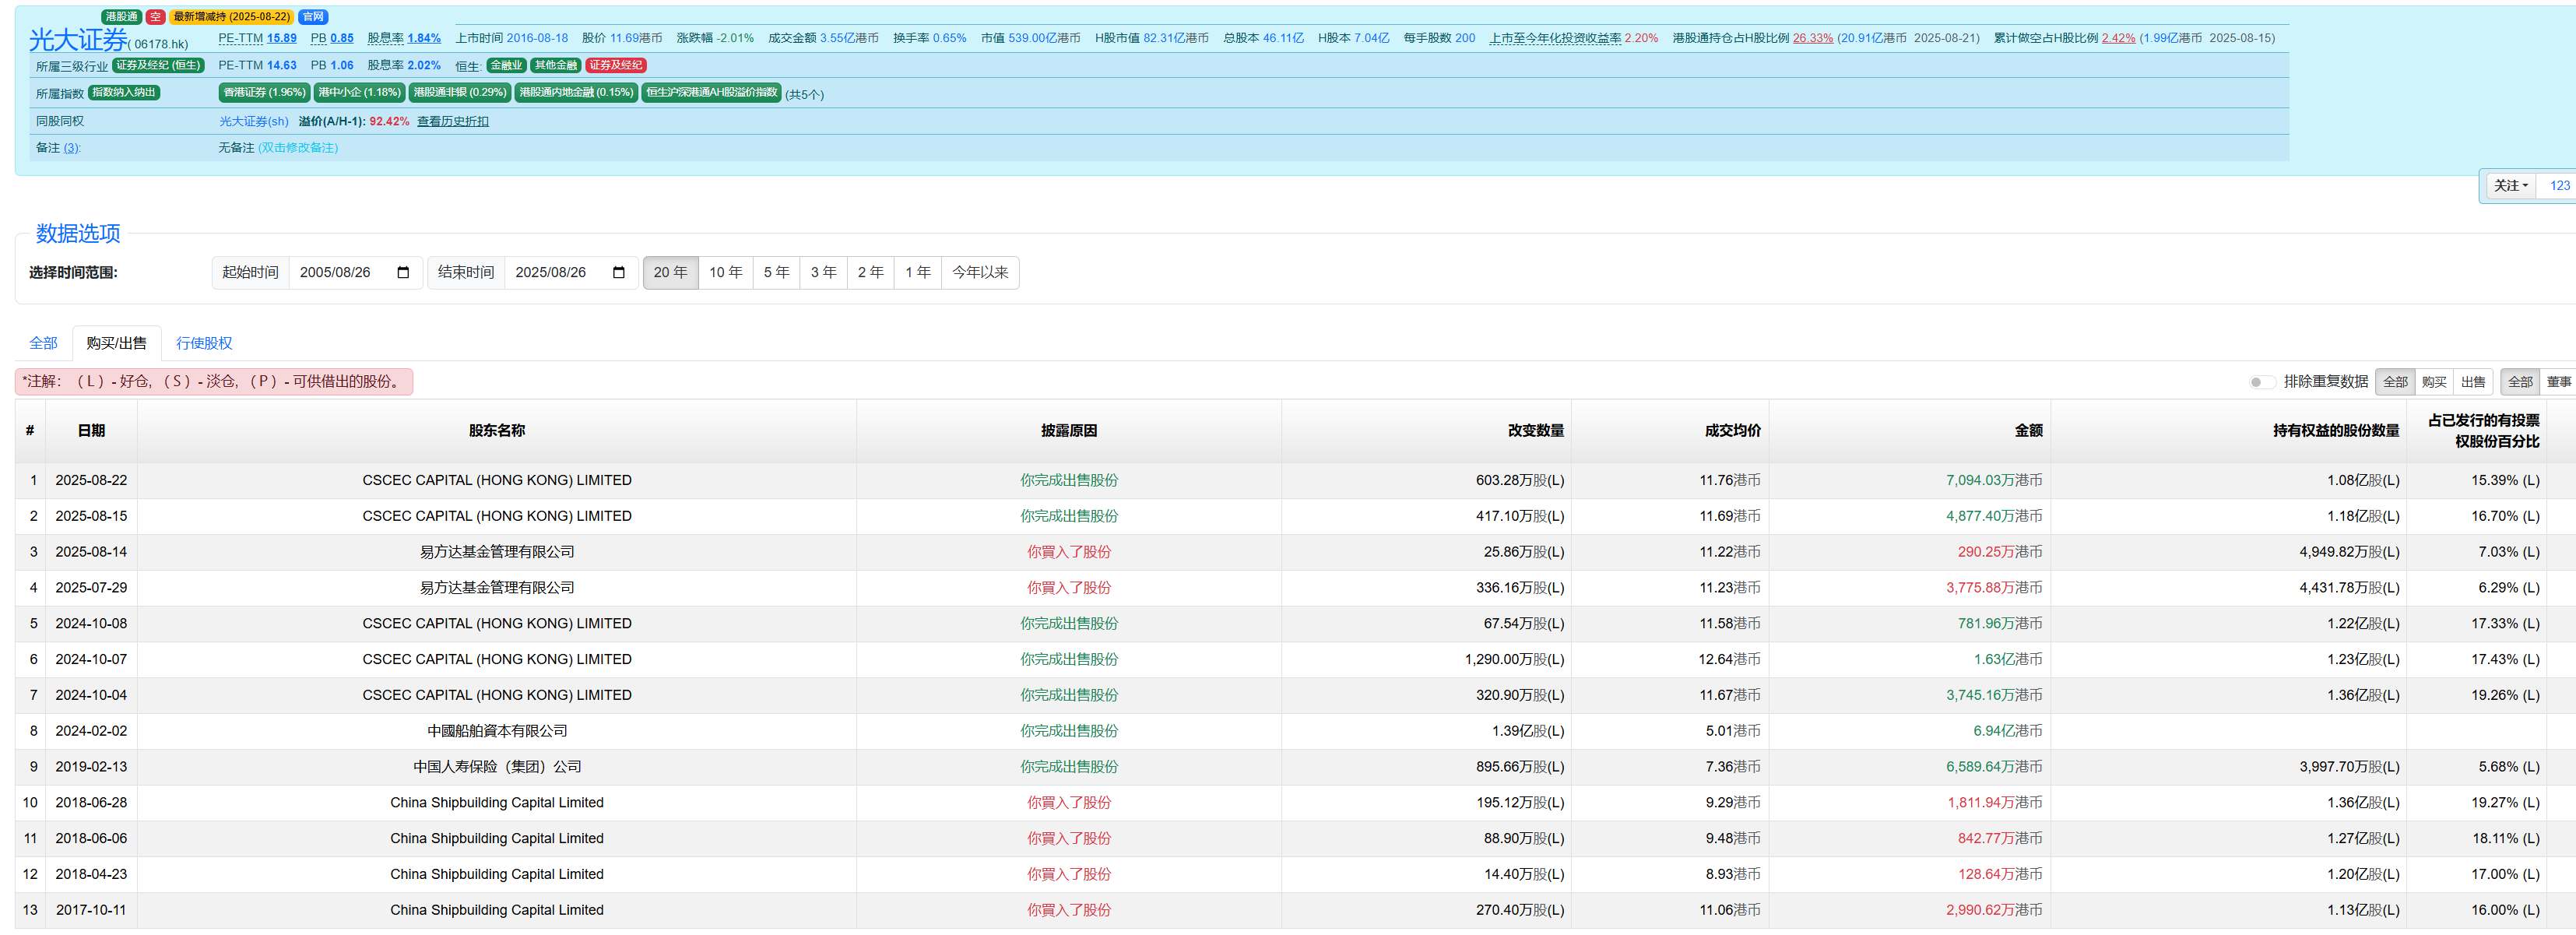Click the red 证券及经纪 Hang Seng tag
The height and width of the screenshot is (935, 2576).
click(x=616, y=66)
